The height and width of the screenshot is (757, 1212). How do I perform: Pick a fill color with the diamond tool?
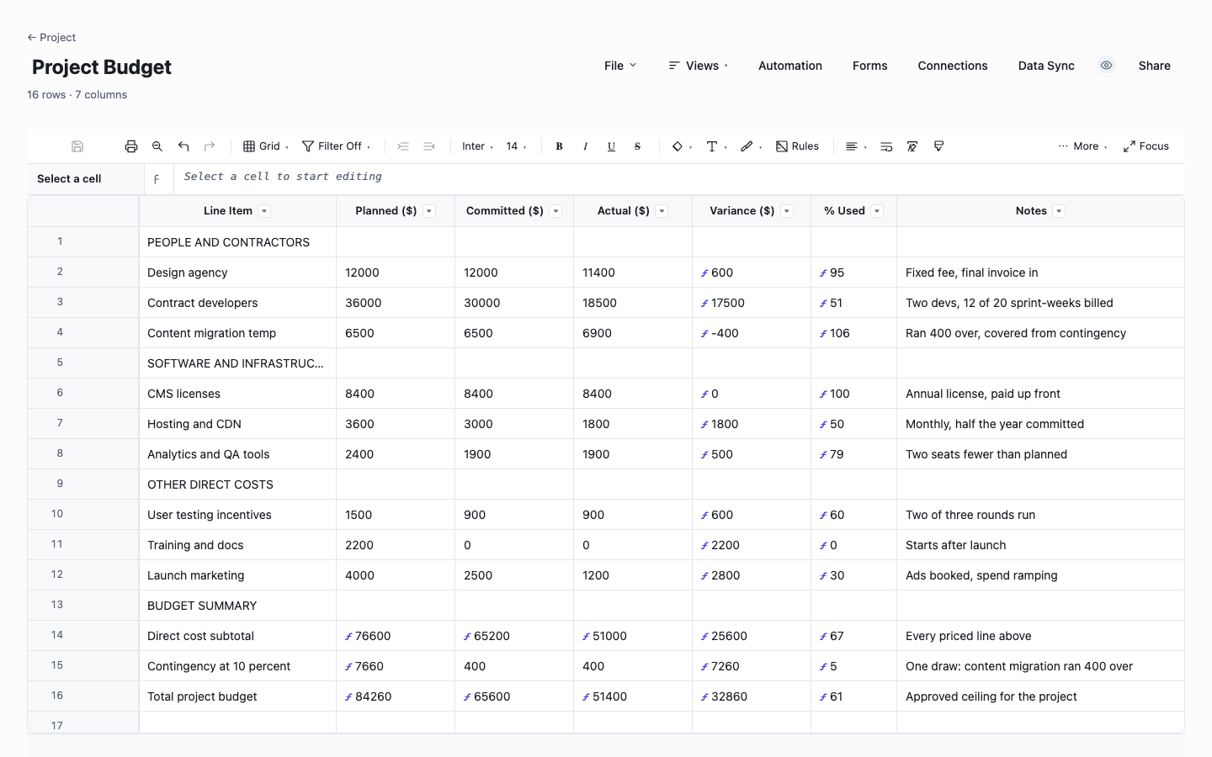pos(678,146)
